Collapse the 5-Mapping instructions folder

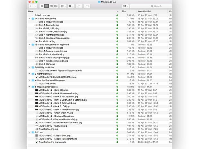pos(29,87)
